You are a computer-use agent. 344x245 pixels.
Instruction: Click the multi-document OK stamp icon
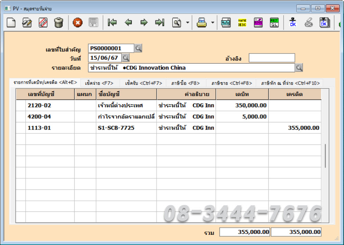click(x=325, y=22)
